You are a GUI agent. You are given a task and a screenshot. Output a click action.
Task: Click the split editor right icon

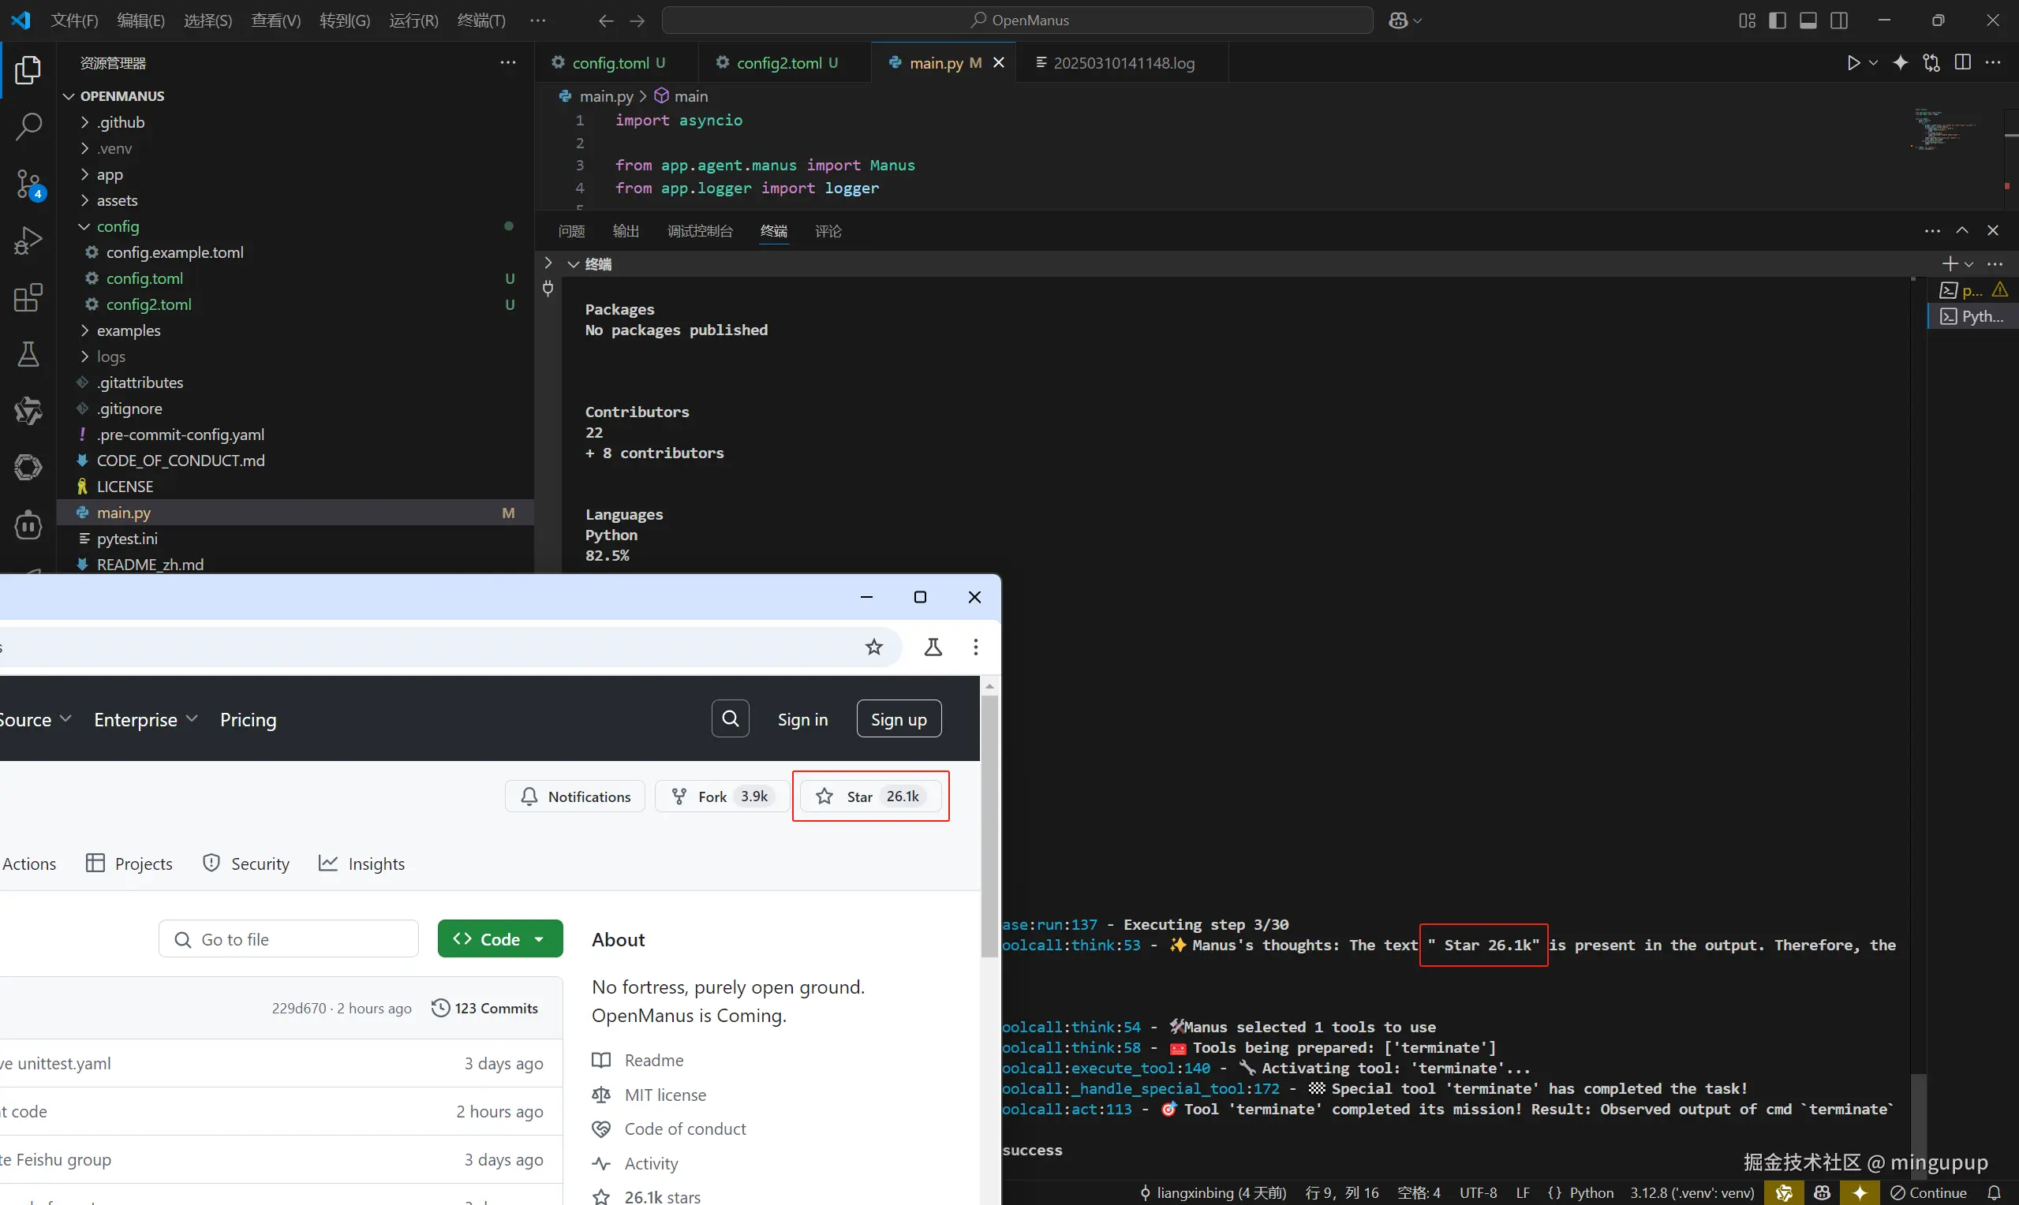click(x=1962, y=62)
